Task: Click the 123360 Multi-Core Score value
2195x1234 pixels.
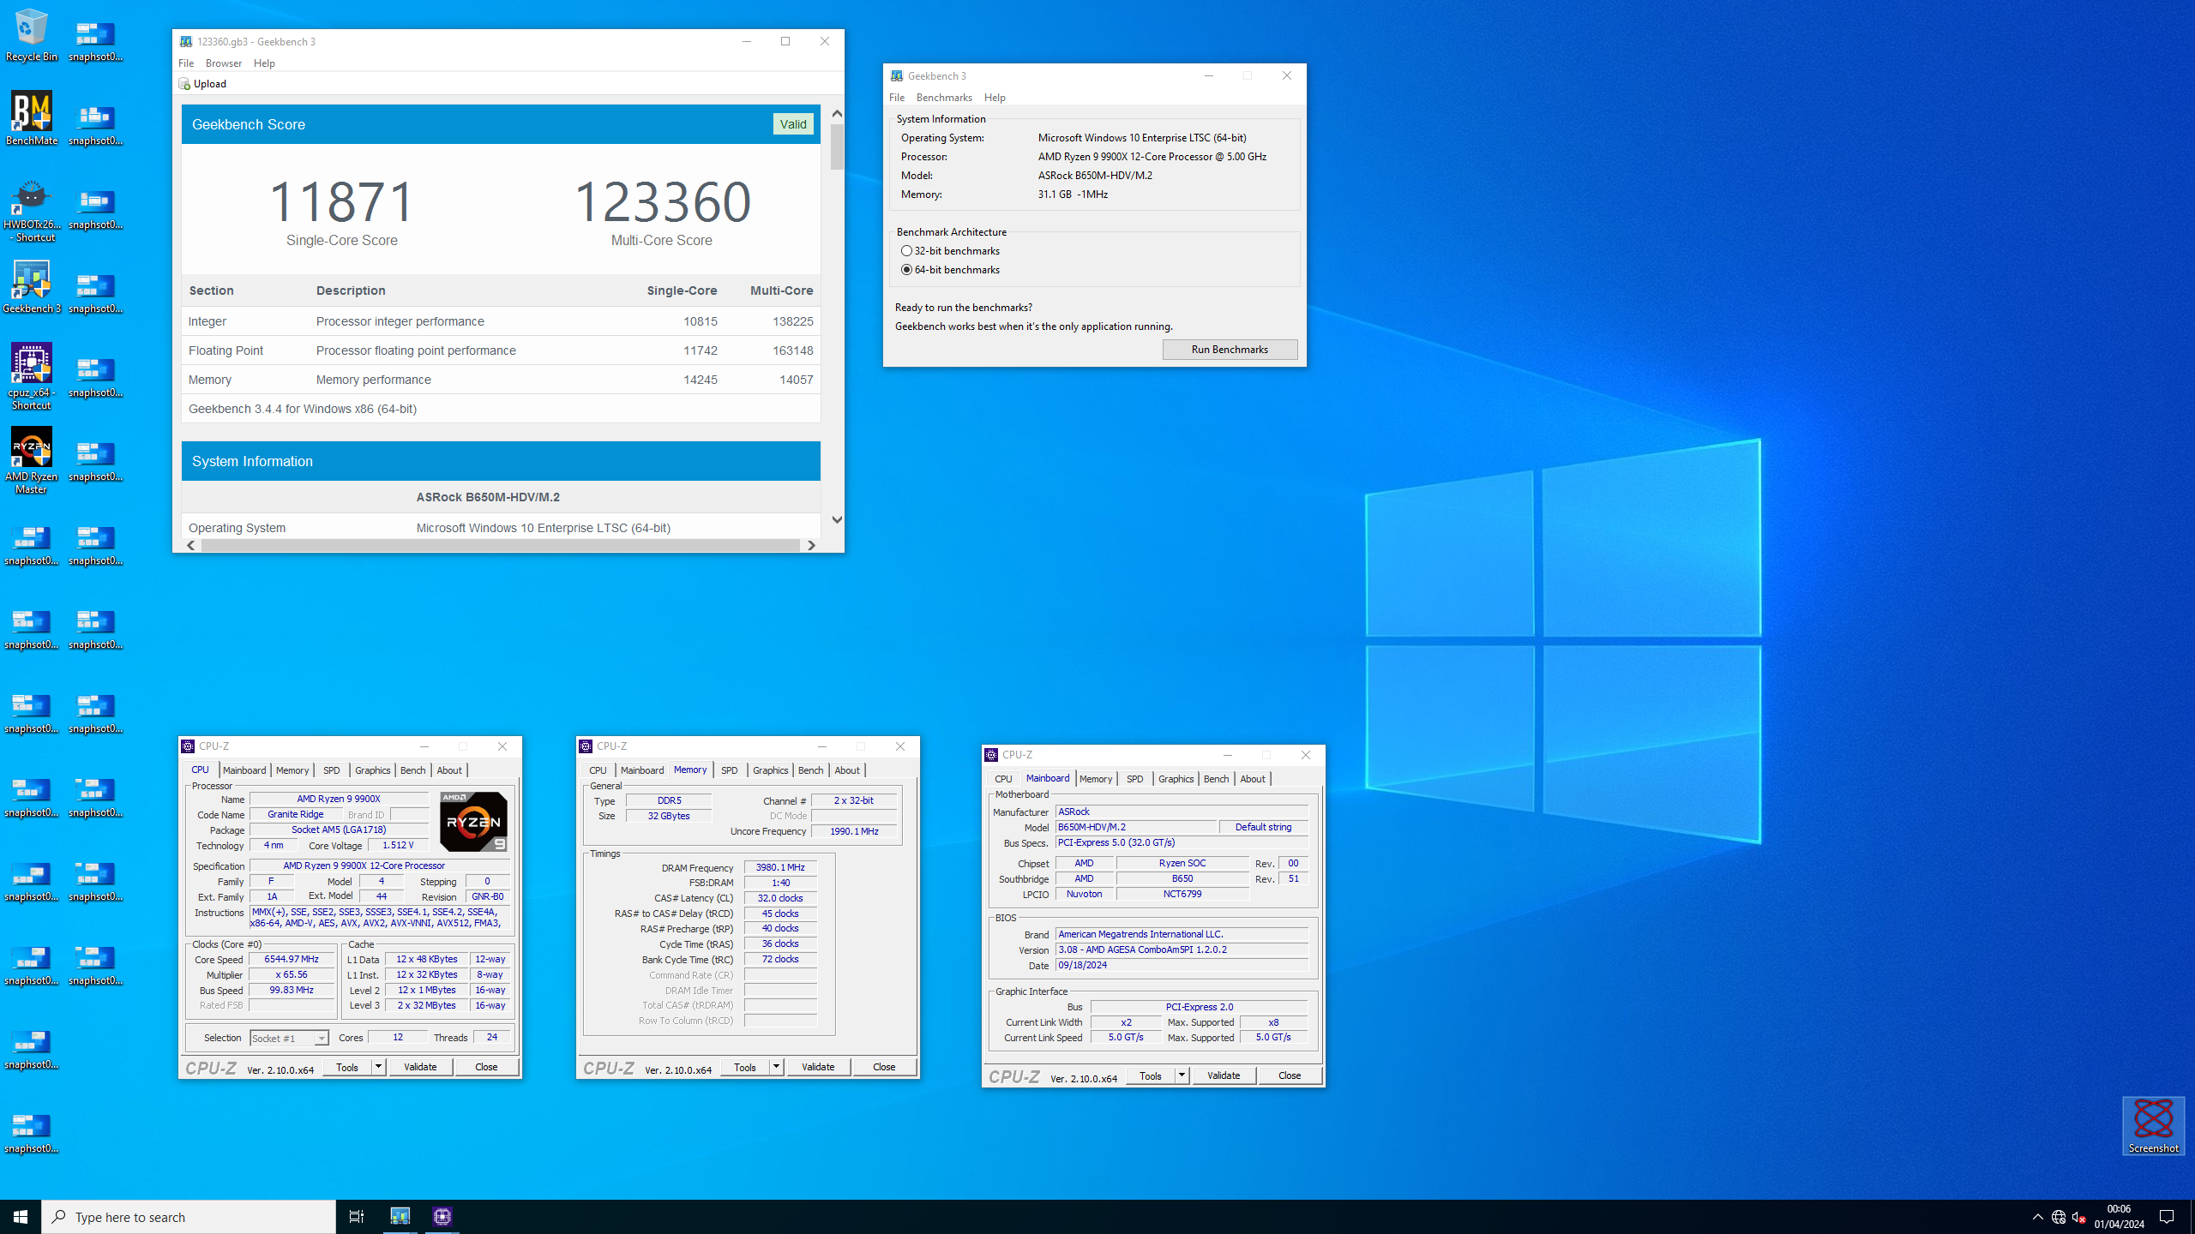Action: pos(662,202)
